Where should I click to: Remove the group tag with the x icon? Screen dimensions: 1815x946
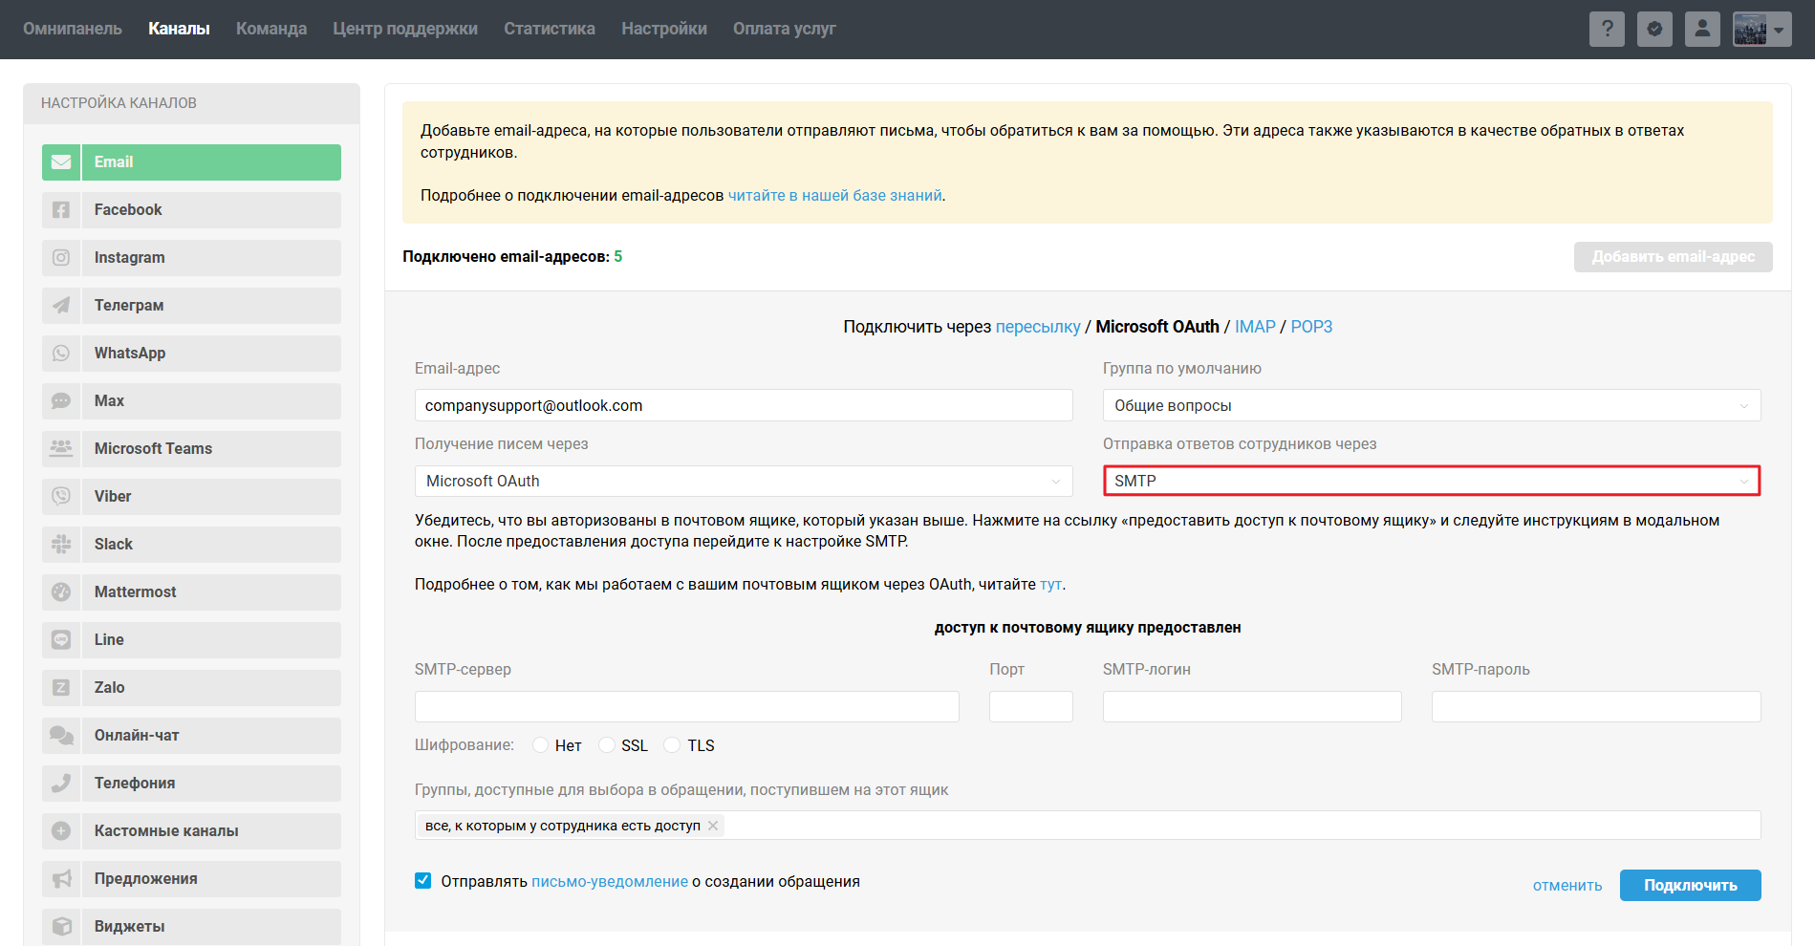click(x=713, y=826)
